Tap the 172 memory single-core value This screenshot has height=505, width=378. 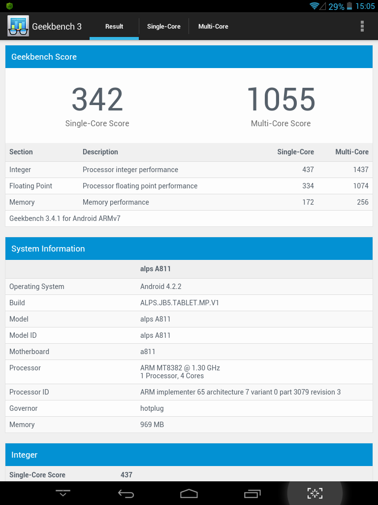pos(308,202)
